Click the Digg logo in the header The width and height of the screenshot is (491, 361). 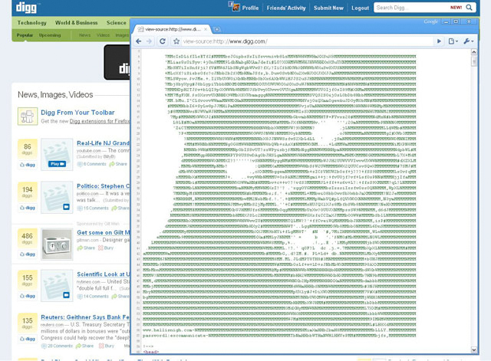(x=28, y=7)
